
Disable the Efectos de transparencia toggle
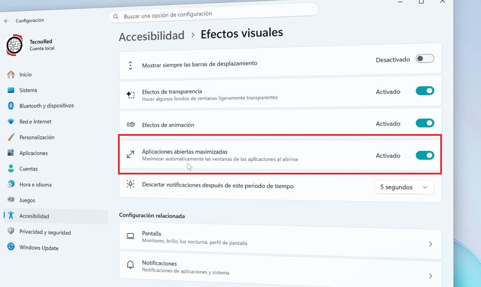(x=425, y=91)
